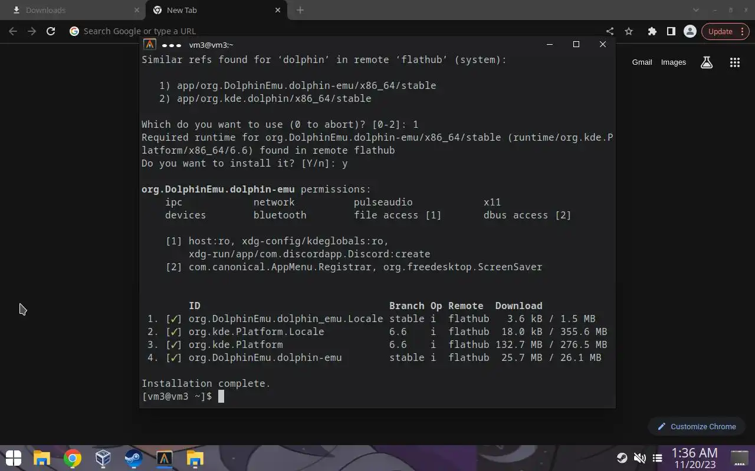Click the Customize Chrome button
The height and width of the screenshot is (471, 755).
(x=697, y=426)
